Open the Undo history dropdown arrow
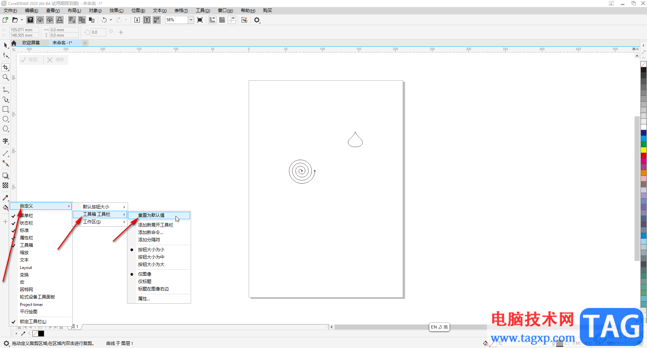The image size is (647, 348). [111, 20]
